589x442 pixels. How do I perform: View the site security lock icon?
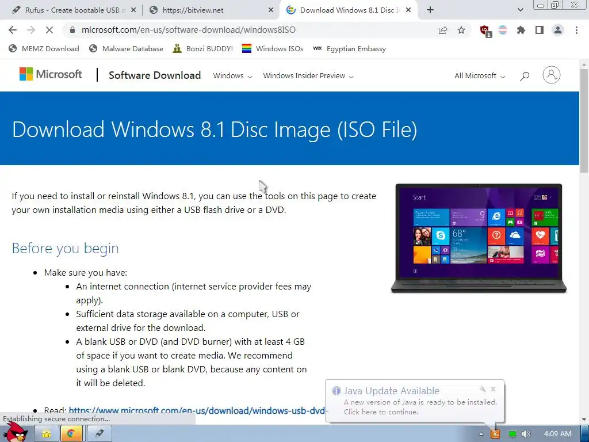point(72,30)
